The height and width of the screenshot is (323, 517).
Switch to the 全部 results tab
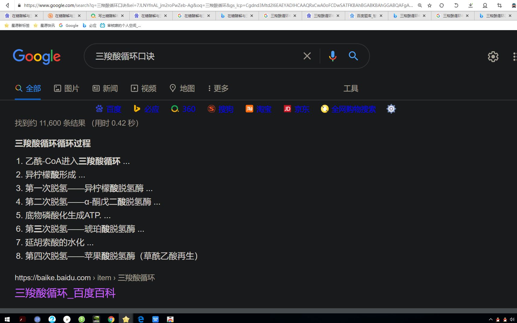28,88
